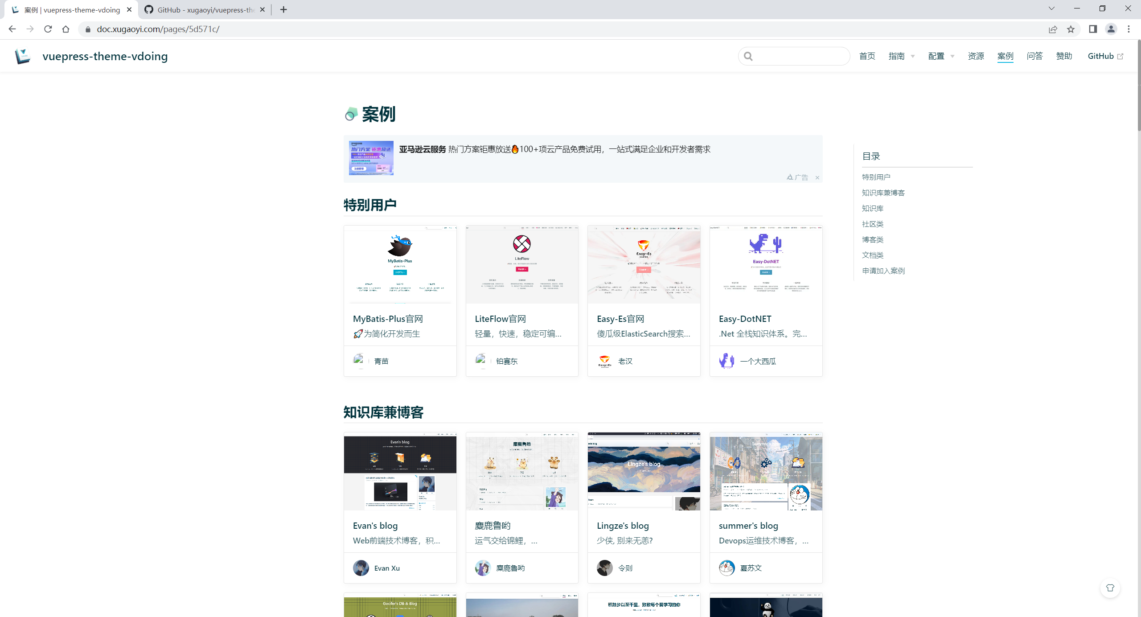Image resolution: width=1141 pixels, height=617 pixels.
Task: Click the site lock icon in address bar
Action: [x=88, y=29]
